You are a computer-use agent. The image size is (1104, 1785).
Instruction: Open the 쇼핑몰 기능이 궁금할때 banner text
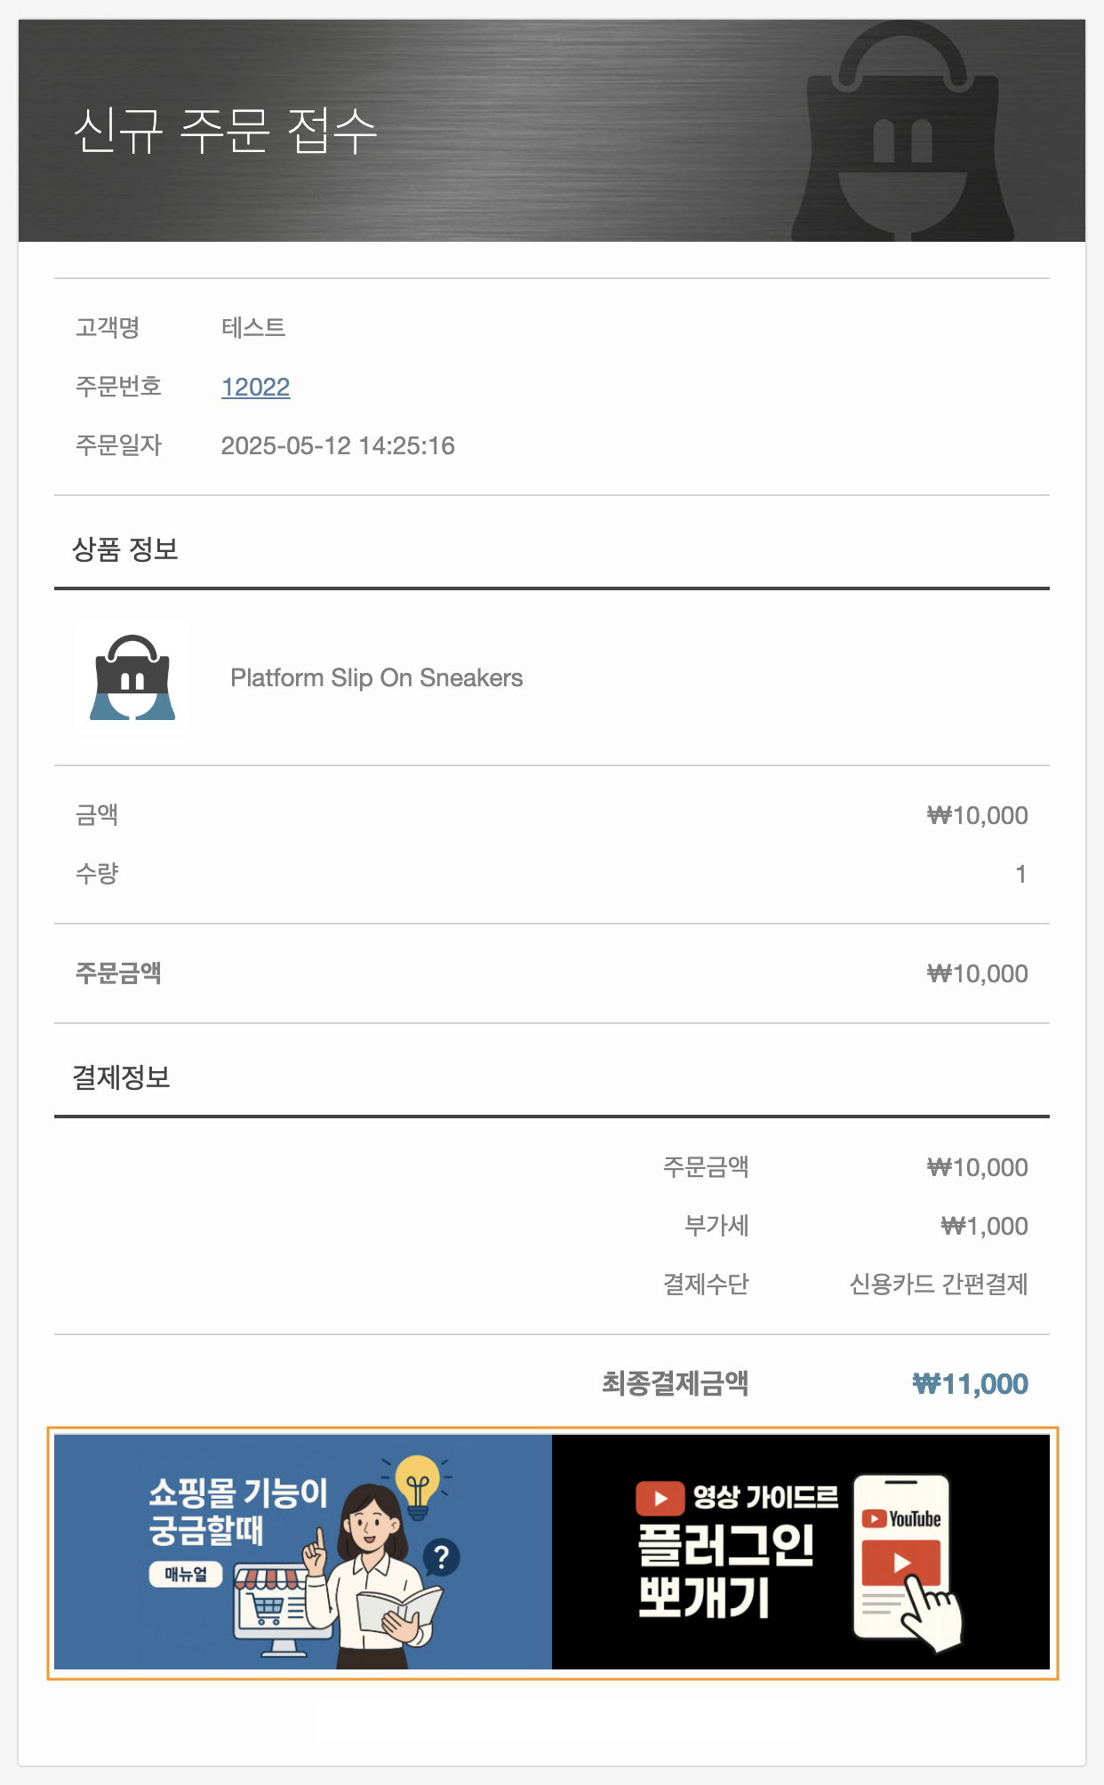pyautogui.click(x=237, y=1510)
